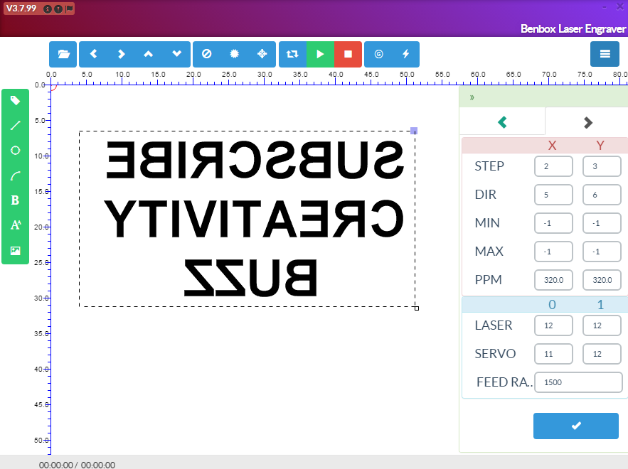Confirm settings with the blue checkmark button
This screenshot has height=469, width=628.
click(576, 426)
